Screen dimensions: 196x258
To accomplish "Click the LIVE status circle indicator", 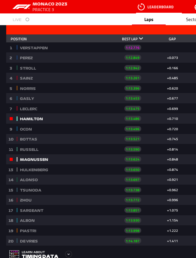I will [27, 20].
